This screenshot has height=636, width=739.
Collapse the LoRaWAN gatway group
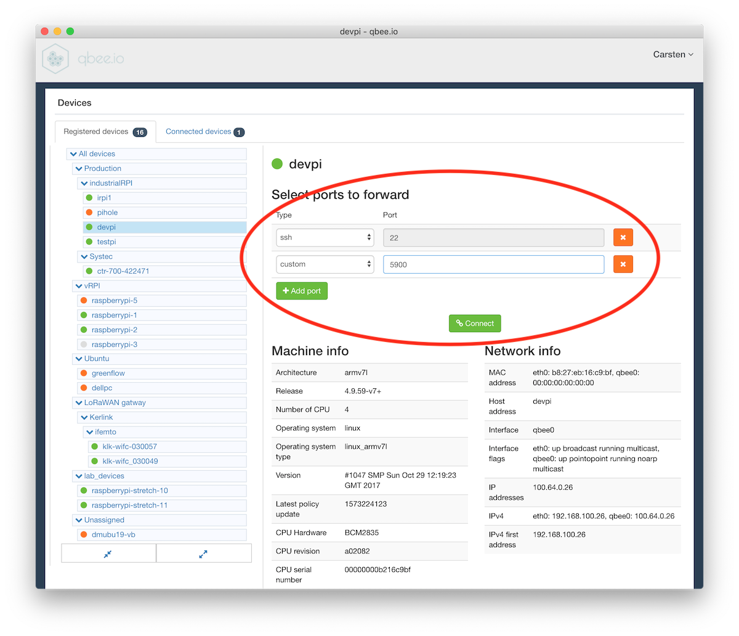point(79,402)
